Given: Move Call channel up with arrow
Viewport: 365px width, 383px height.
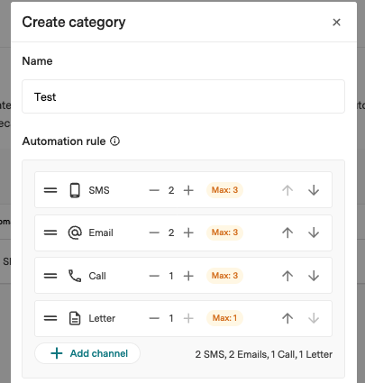Looking at the screenshot, I should pos(287,276).
